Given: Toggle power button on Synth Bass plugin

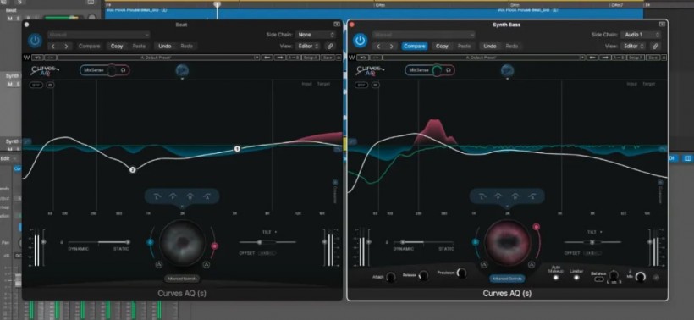Looking at the screenshot, I should coord(361,41).
